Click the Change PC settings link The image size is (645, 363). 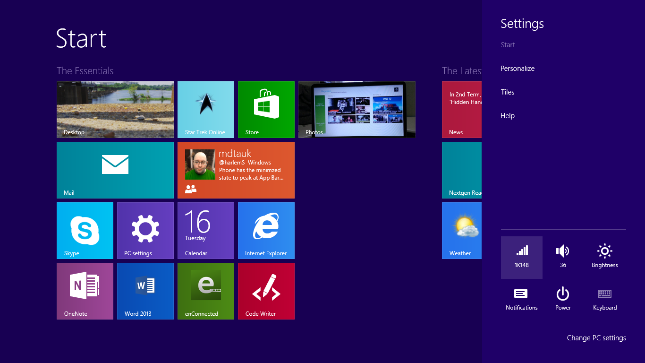pyautogui.click(x=596, y=337)
